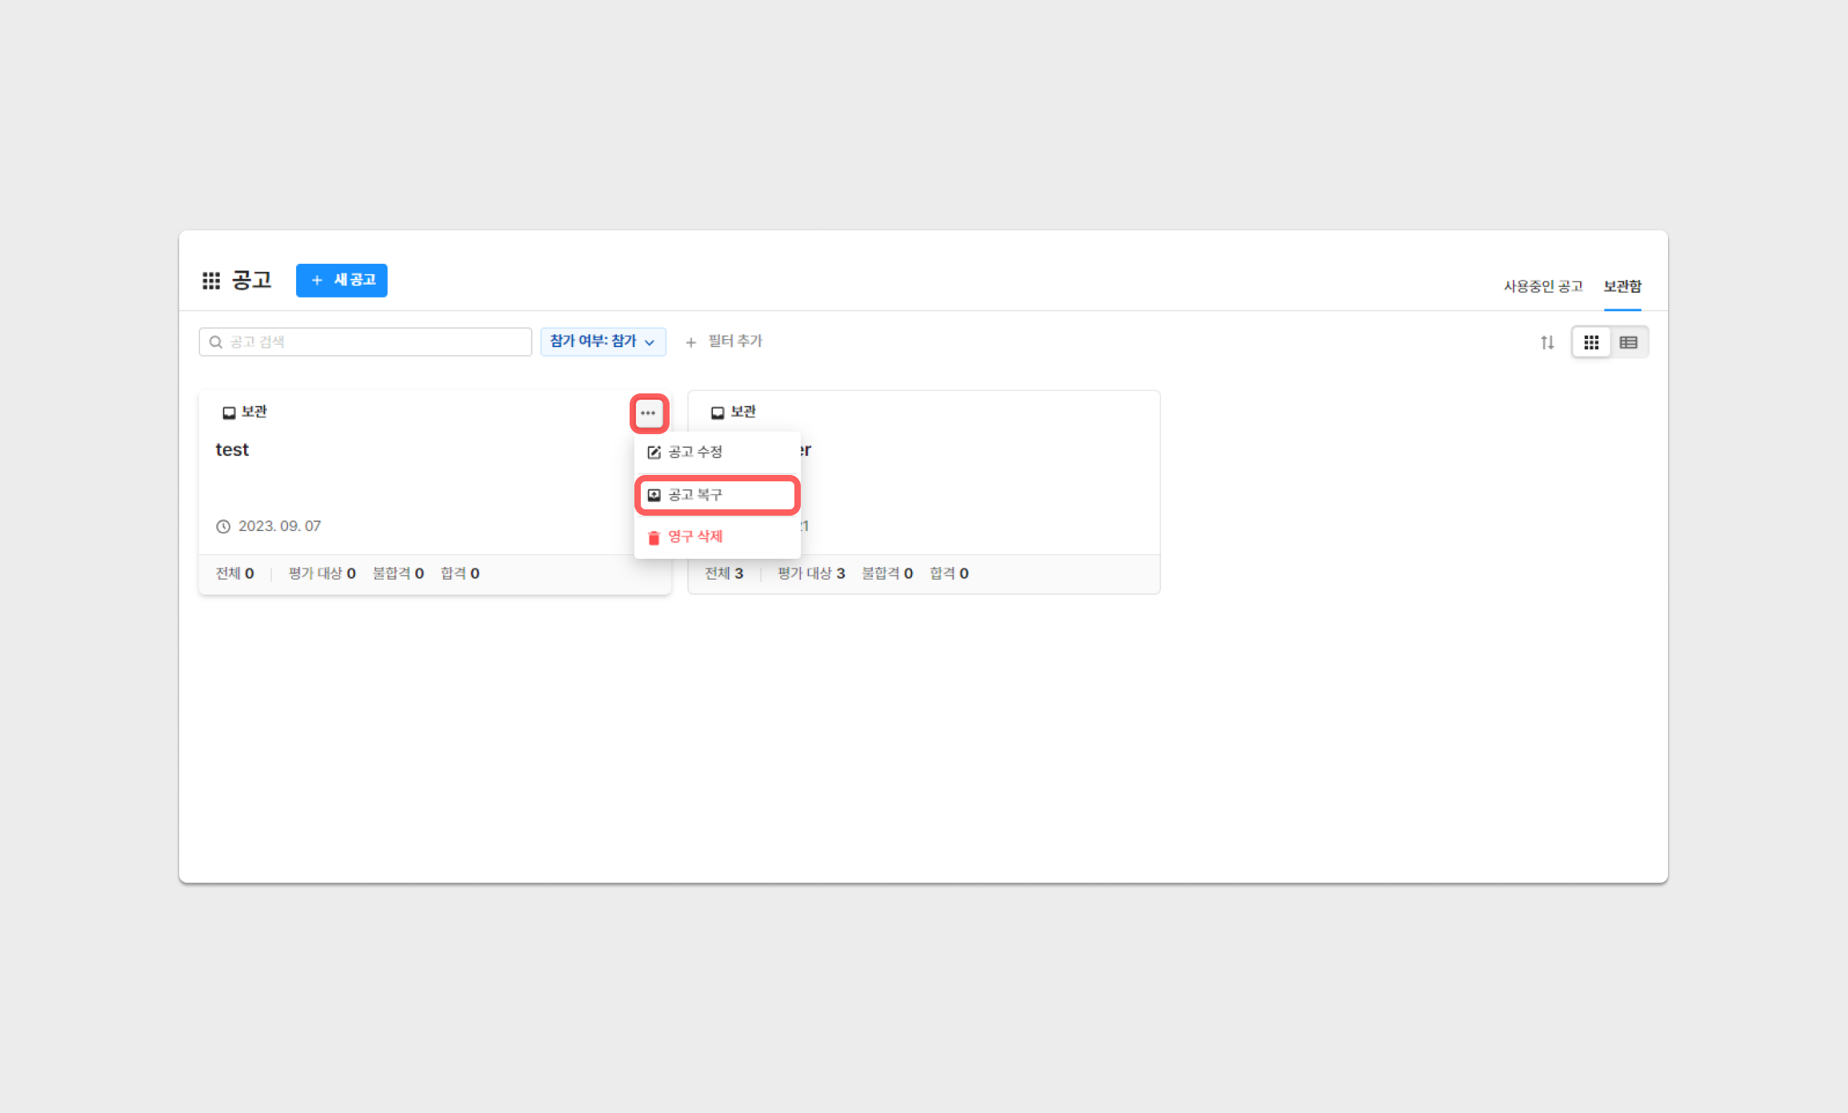Click the grid apps icon beside 공고
Viewport: 1848px width, 1113px height.
coord(211,281)
